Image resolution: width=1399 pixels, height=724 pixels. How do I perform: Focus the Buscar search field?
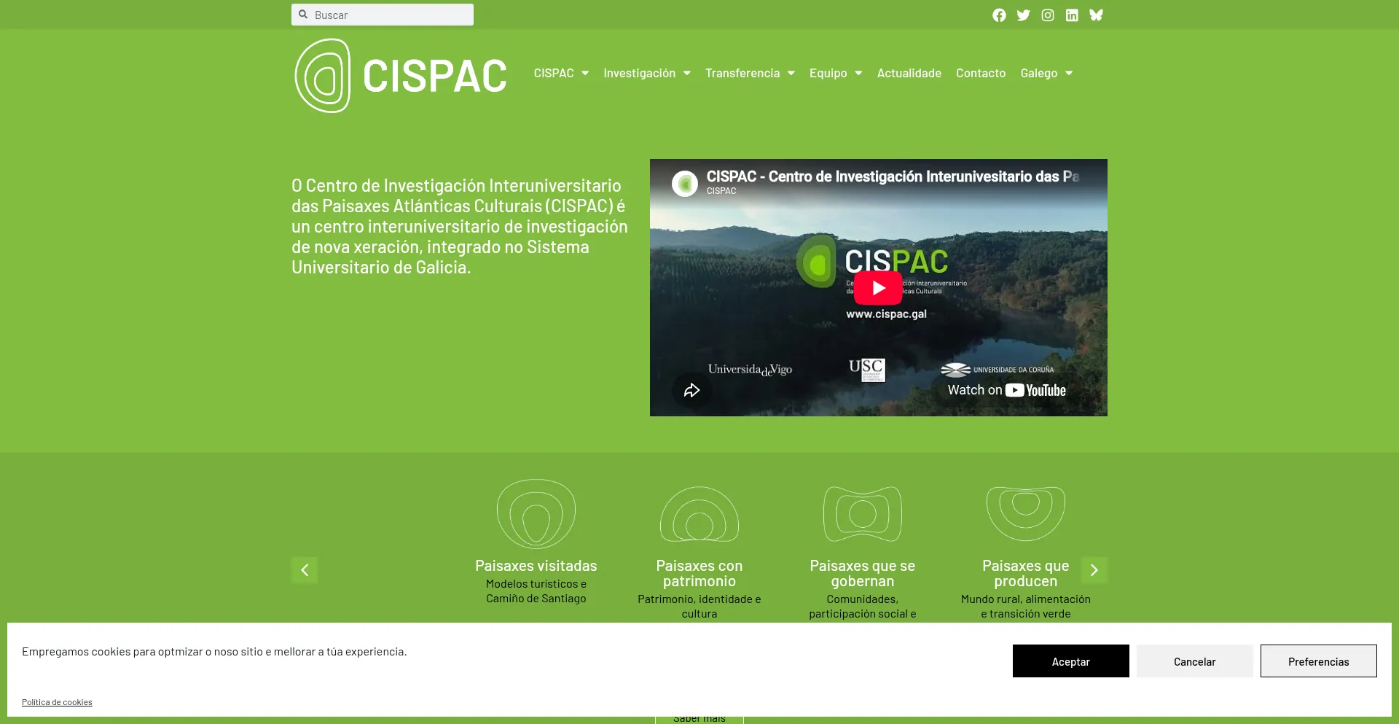[383, 15]
